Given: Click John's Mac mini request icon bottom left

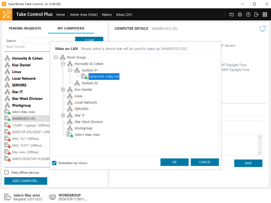Looking at the screenshot, I should (x=7, y=197).
